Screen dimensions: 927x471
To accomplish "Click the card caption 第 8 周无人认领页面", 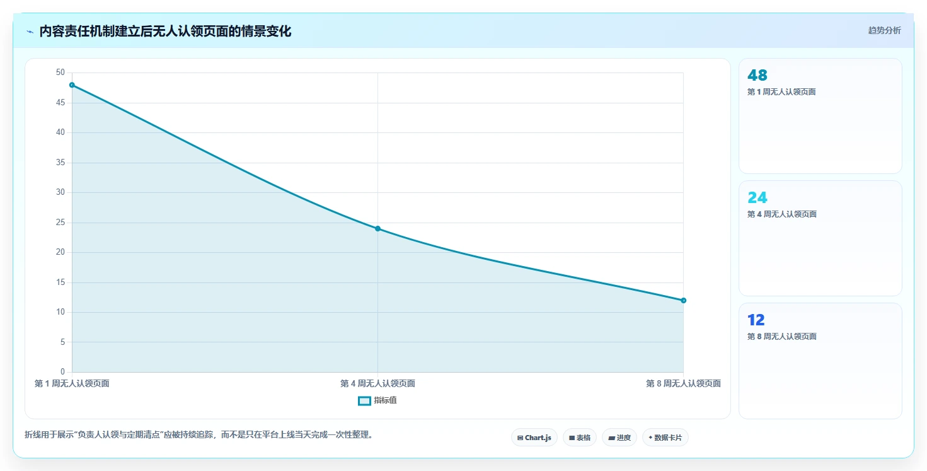I will click(x=781, y=337).
